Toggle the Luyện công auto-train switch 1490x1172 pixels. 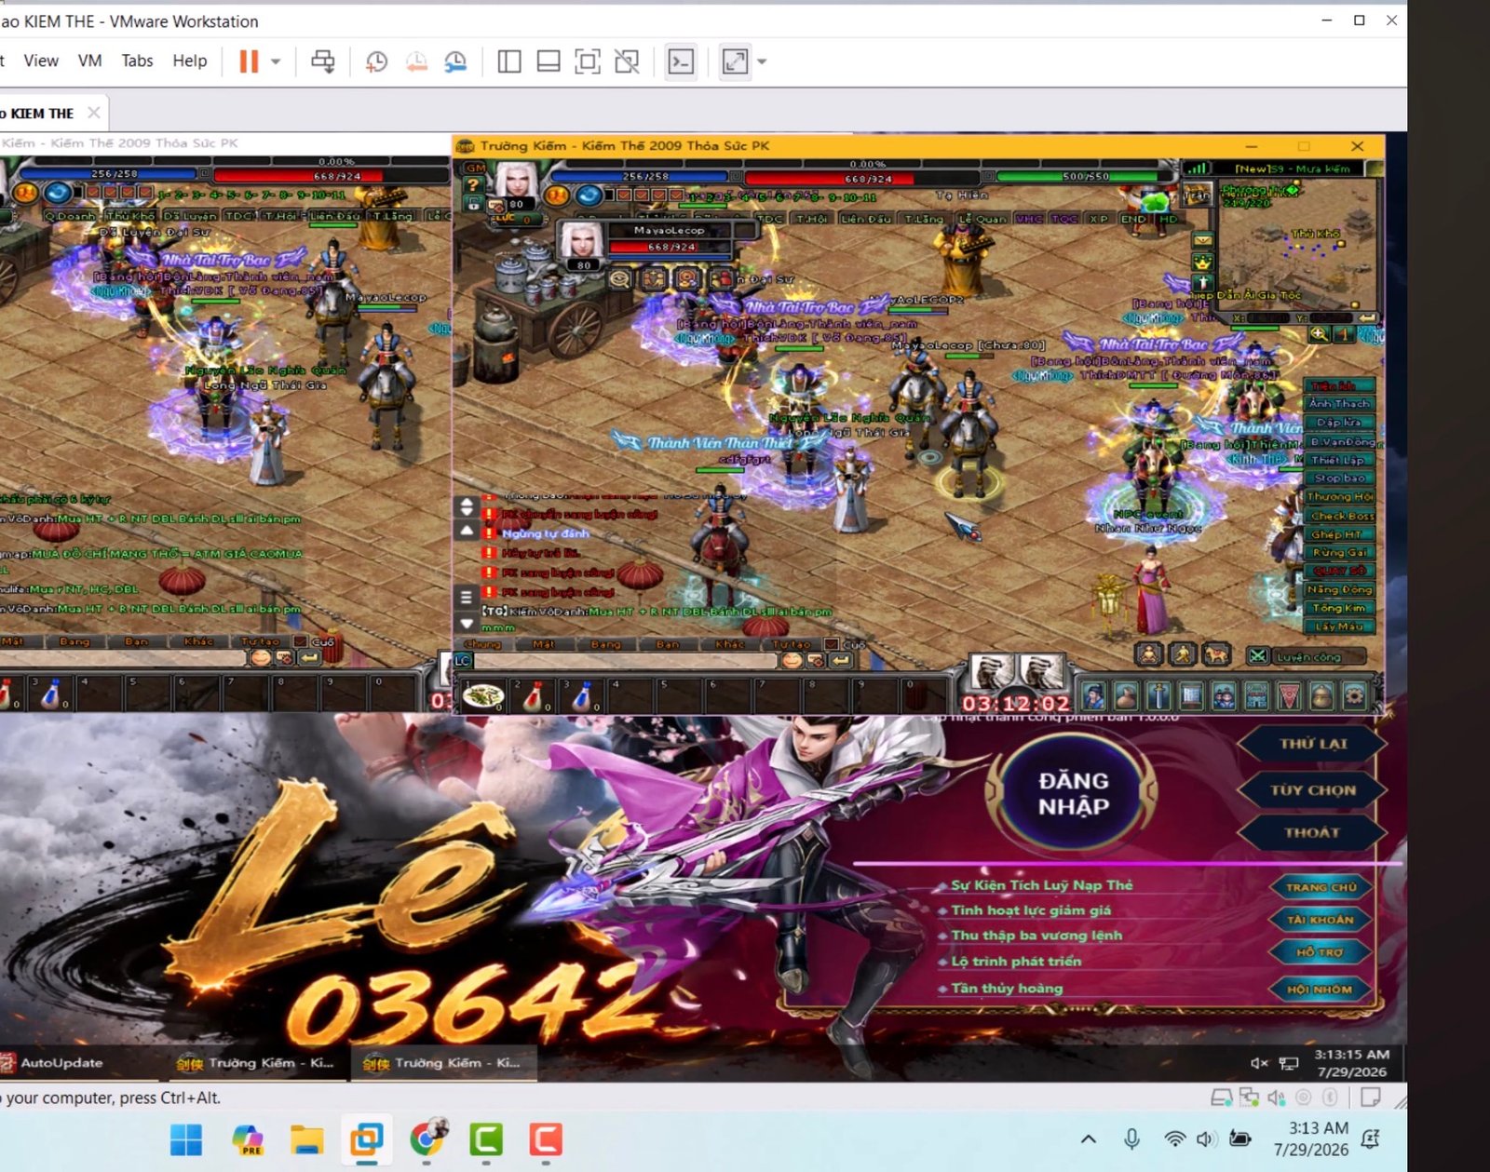click(1258, 656)
